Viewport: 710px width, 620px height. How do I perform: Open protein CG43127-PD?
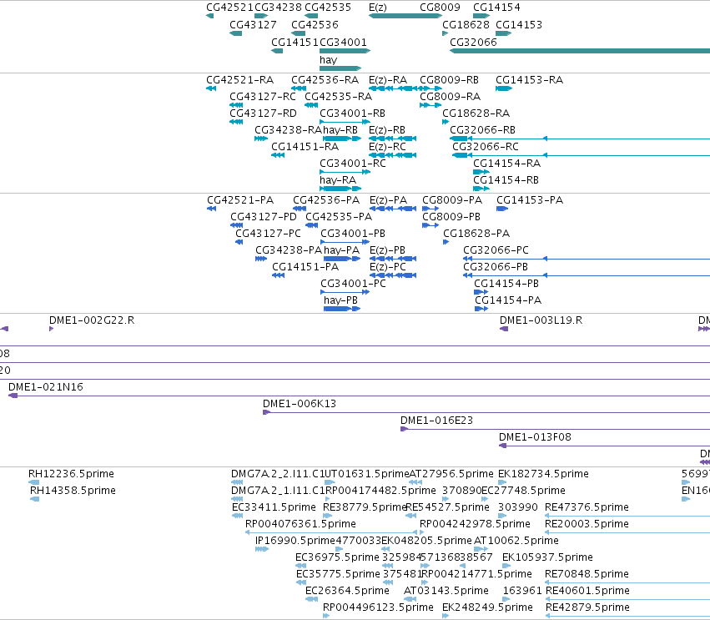pyautogui.click(x=264, y=218)
